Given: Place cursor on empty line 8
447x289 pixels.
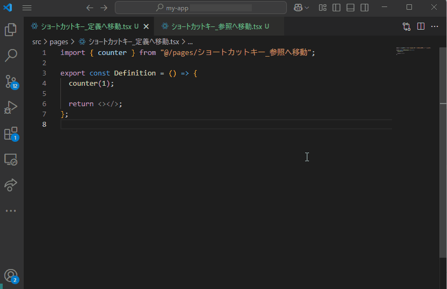Looking at the screenshot, I should click(226, 124).
